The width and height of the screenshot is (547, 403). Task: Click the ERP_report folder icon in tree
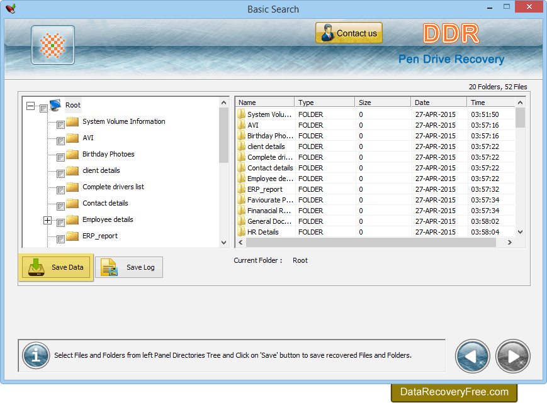tap(72, 236)
